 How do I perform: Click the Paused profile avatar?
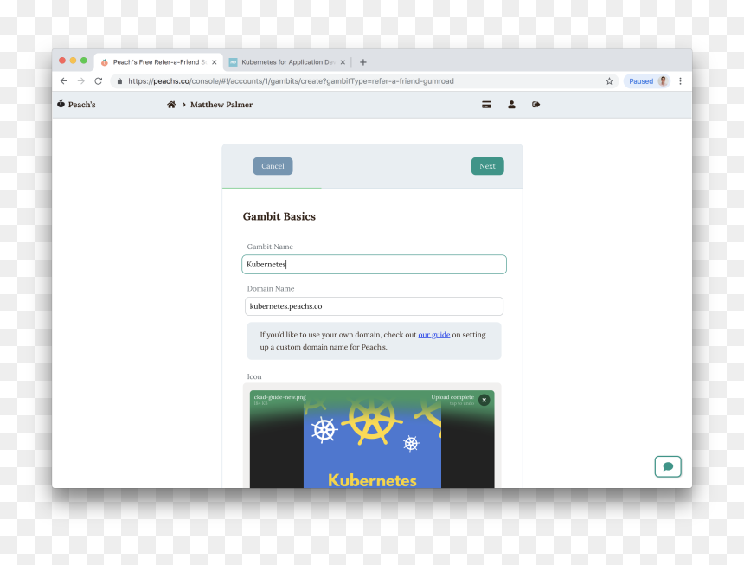coord(664,81)
